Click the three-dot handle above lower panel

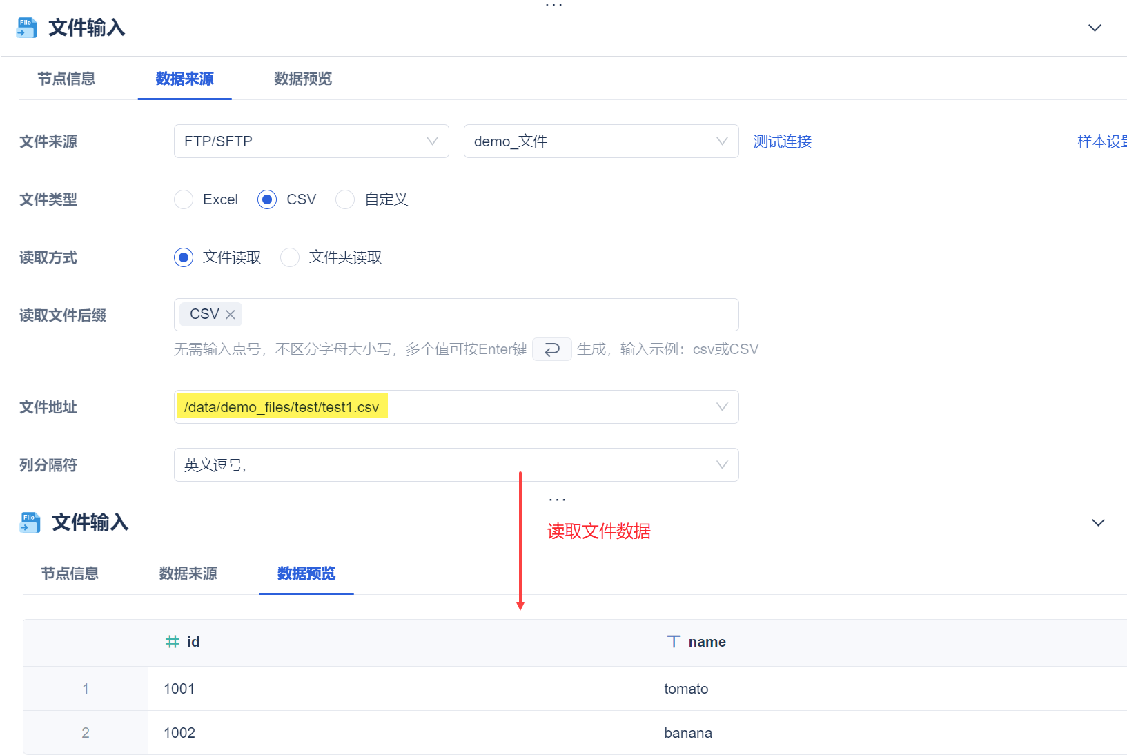pyautogui.click(x=557, y=500)
